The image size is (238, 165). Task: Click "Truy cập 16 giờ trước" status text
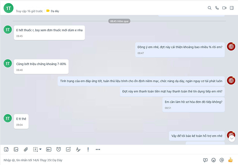coord(29,11)
